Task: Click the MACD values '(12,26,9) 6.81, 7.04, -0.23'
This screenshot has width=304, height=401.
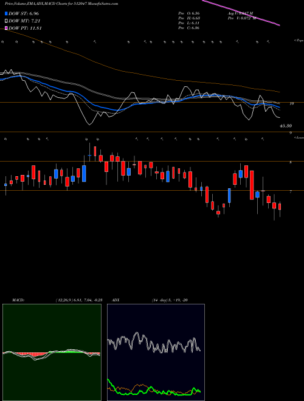Action: tap(79, 300)
